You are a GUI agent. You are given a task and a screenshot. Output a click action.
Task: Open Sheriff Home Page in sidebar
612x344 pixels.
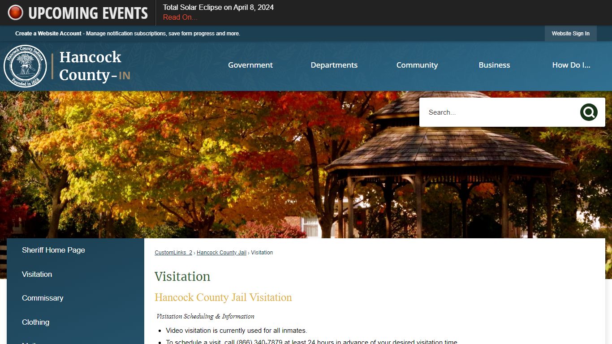(53, 250)
